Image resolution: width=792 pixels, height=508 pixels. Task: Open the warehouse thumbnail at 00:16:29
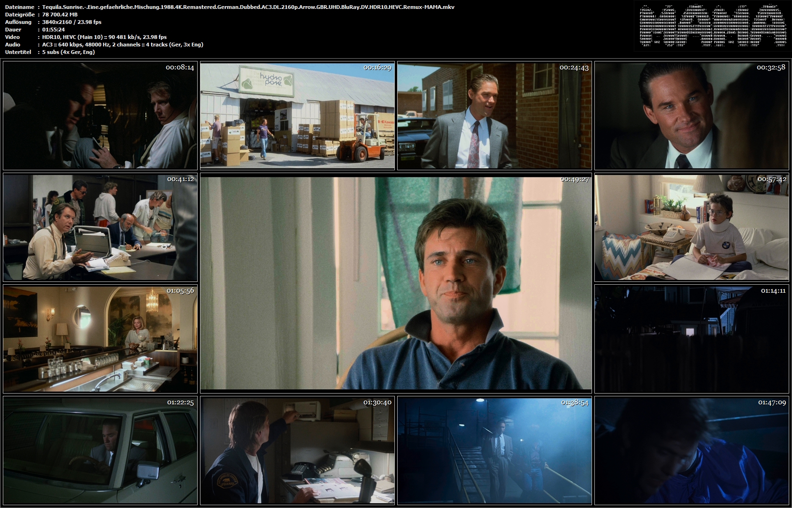297,115
